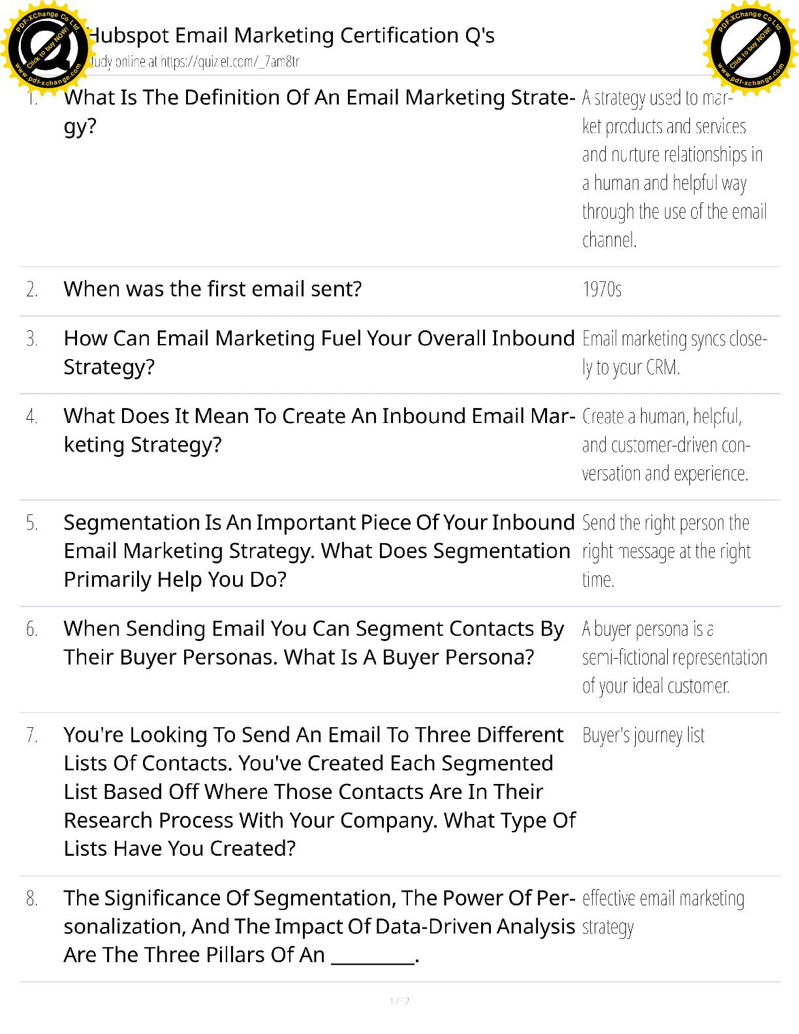799x1034 pixels.
Task: Click the semi-fictional representation answer
Action: [674, 657]
